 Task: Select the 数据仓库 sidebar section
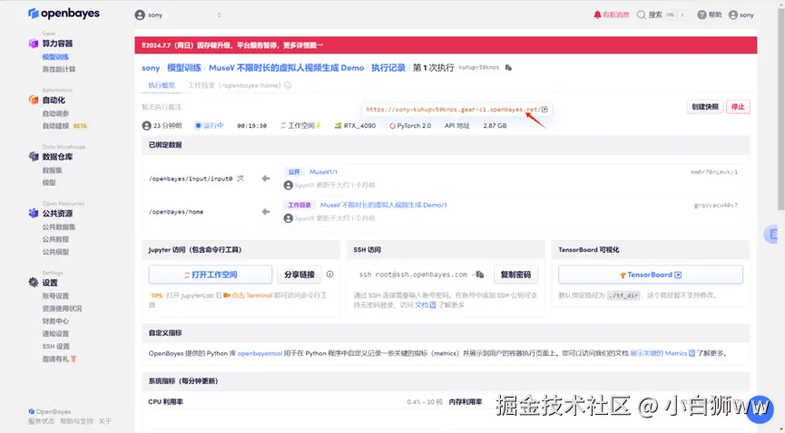coord(51,157)
